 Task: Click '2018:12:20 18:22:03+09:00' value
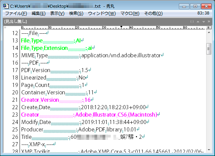click(x=113, y=107)
